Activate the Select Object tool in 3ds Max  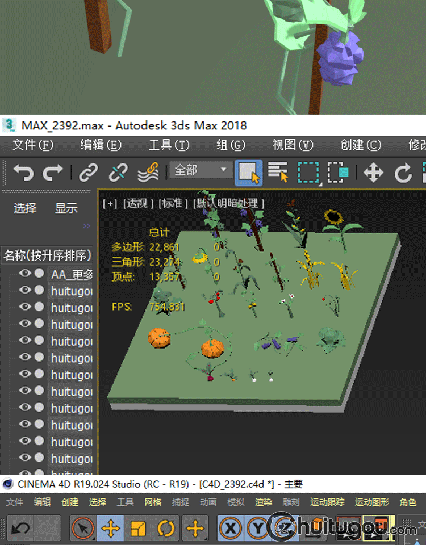[249, 173]
